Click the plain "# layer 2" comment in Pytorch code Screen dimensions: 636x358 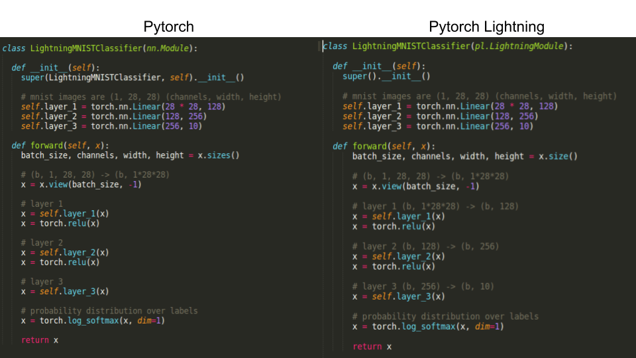[42, 243]
